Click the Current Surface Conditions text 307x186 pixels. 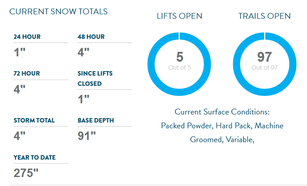point(222,112)
